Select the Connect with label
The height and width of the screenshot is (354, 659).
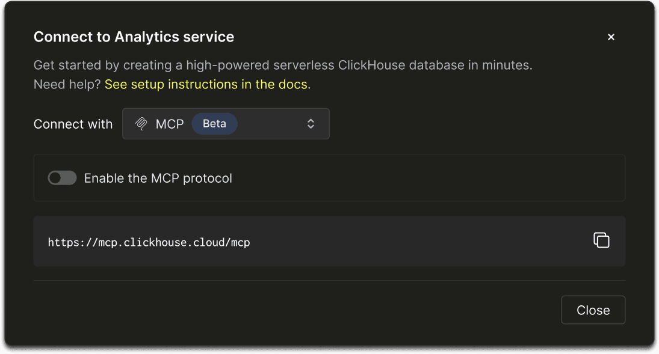tap(73, 124)
